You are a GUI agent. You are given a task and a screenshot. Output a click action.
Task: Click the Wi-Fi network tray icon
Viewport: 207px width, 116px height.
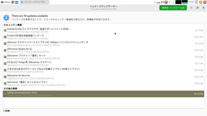point(170,2)
